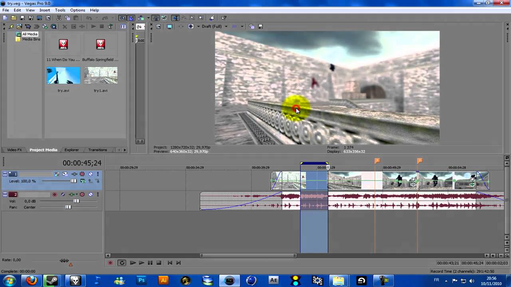Viewport: 511px width, 287px height.
Task: Select the Zoom Edit tool
Action: pyautogui.click(x=200, y=18)
